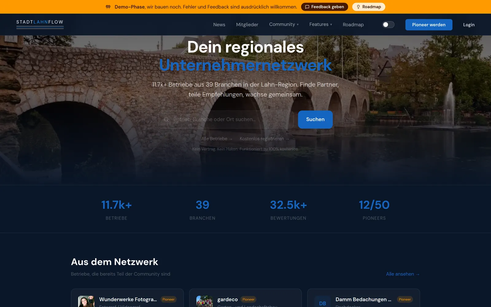This screenshot has height=307, width=491.
Task: Click the Login link
Action: click(469, 25)
